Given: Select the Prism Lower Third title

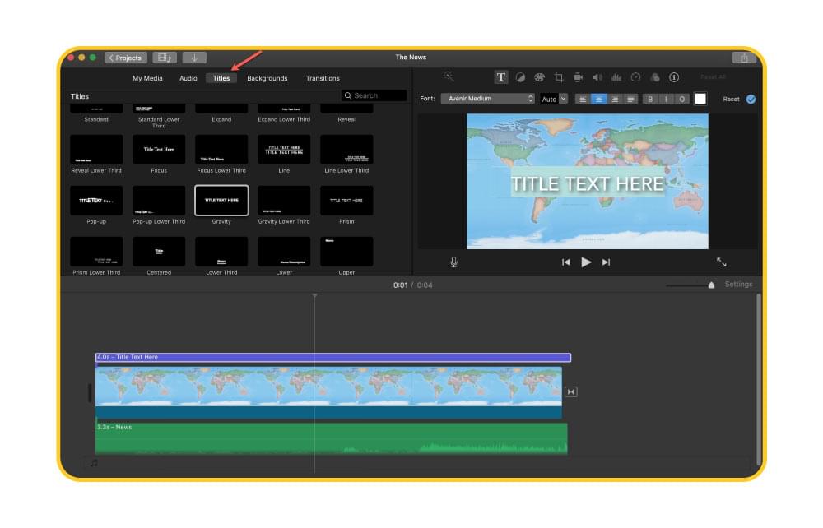Looking at the screenshot, I should [x=96, y=251].
